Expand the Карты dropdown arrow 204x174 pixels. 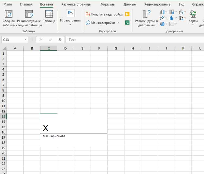click(193, 25)
